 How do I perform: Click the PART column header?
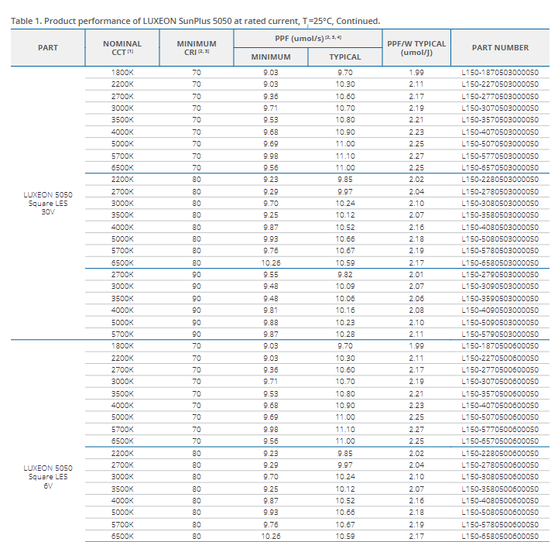tap(48, 48)
